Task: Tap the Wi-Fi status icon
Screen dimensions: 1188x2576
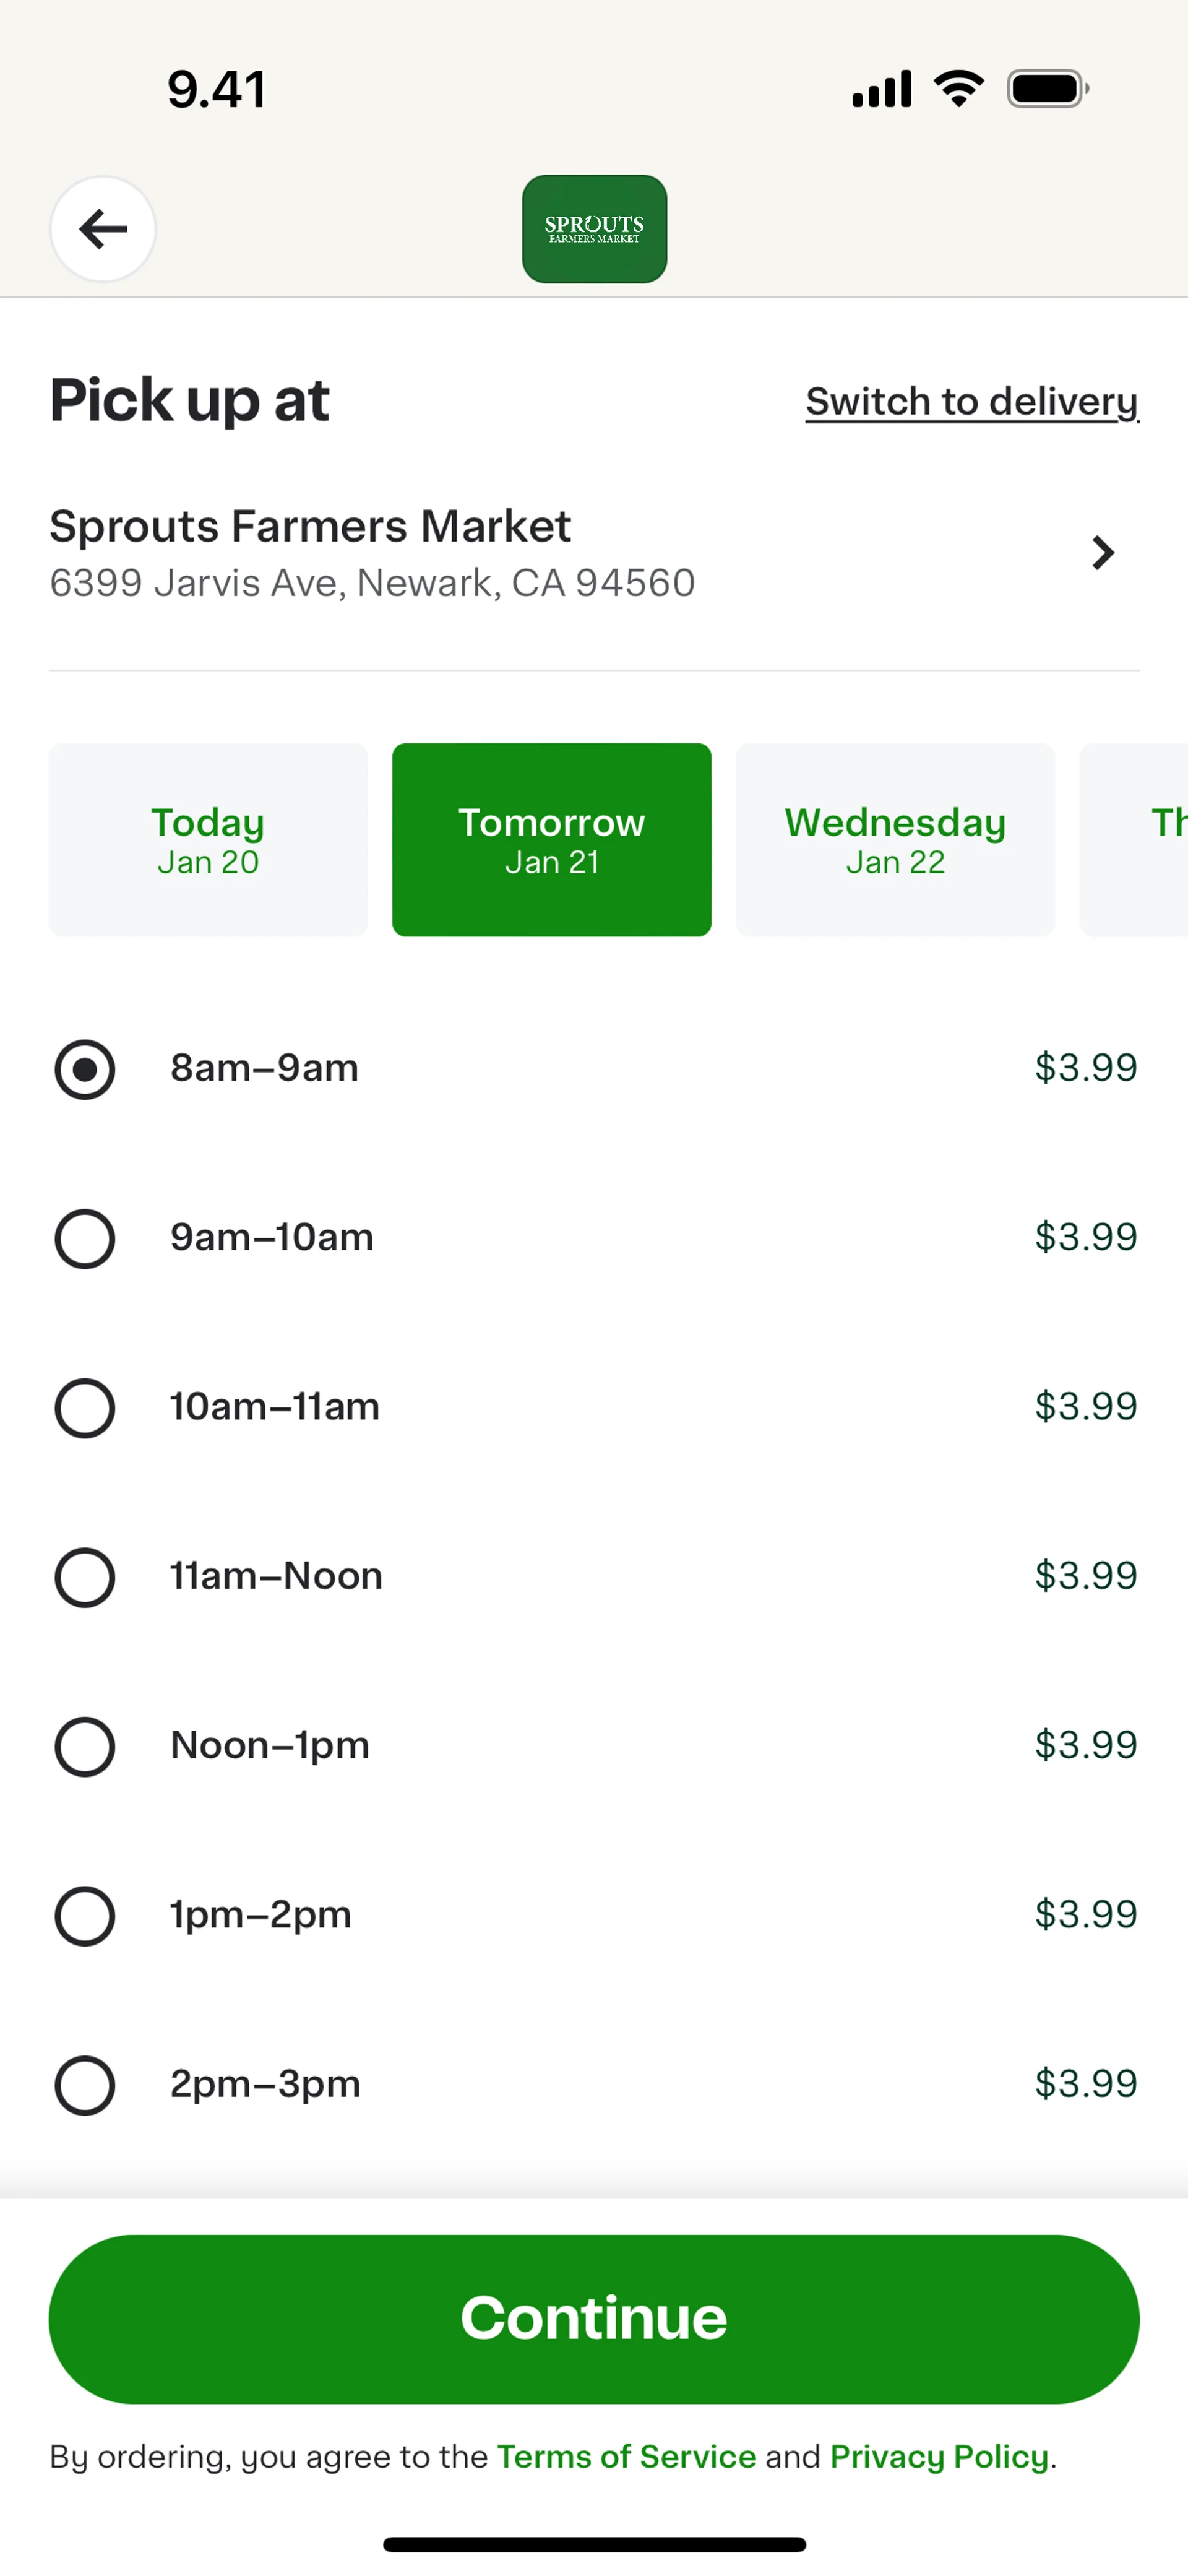Action: click(x=958, y=89)
